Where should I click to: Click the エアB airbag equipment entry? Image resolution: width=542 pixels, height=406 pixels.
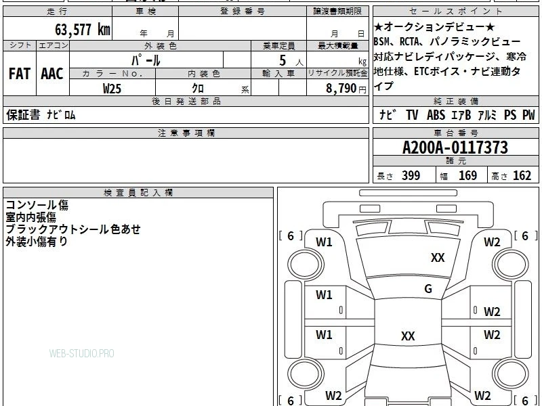pyautogui.click(x=461, y=115)
